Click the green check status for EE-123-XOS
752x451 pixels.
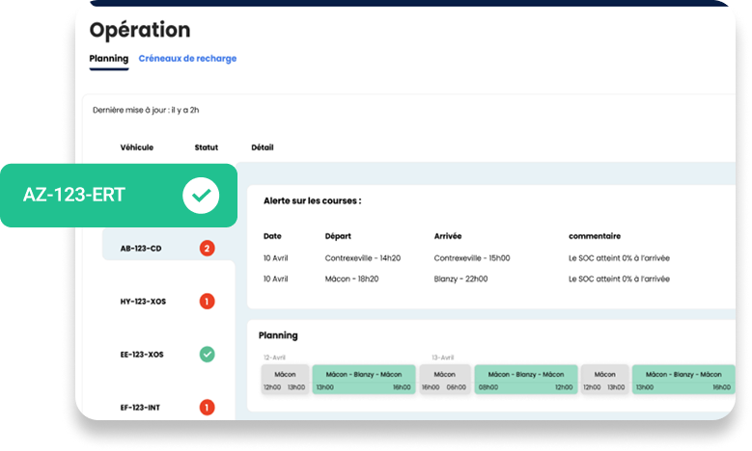208,355
